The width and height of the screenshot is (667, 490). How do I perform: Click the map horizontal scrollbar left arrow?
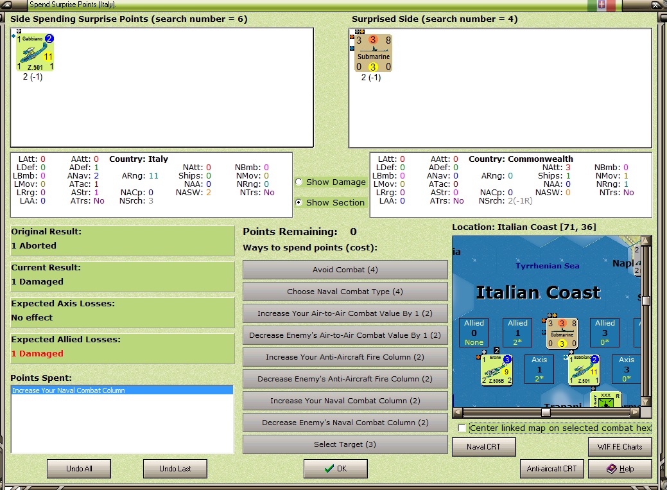coord(457,412)
